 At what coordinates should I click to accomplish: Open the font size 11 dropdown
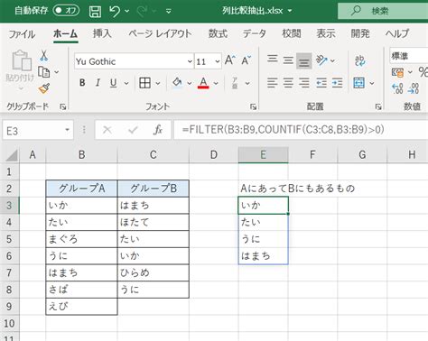point(218,61)
